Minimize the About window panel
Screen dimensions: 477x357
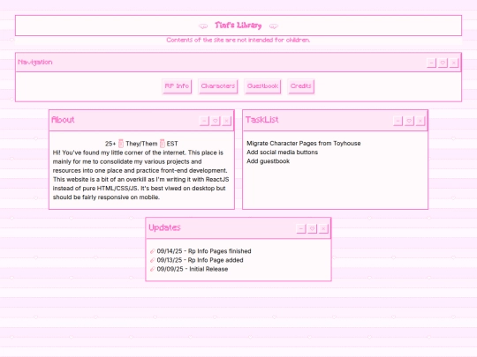click(204, 121)
